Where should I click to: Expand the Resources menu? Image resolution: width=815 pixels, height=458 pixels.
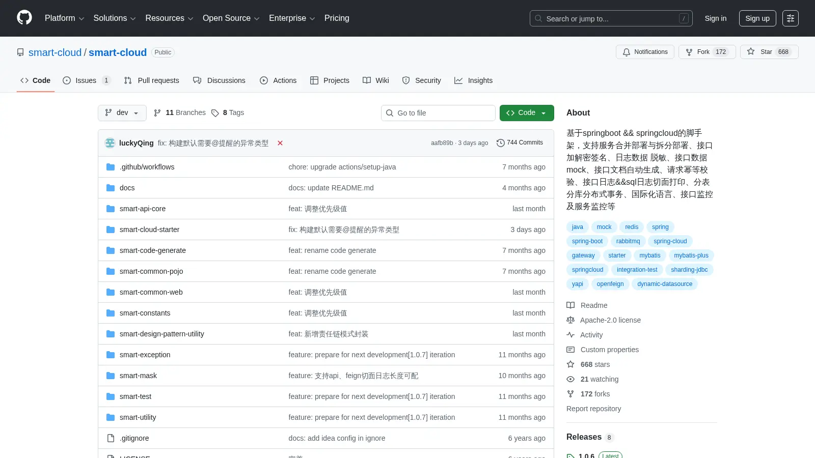(x=169, y=18)
